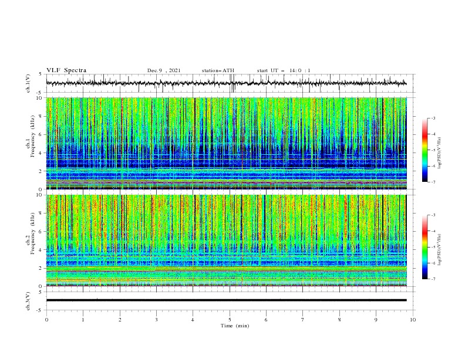Click the '8' kHz tick of ch.2 spectrogram
The image size is (465, 359).
[41, 214]
